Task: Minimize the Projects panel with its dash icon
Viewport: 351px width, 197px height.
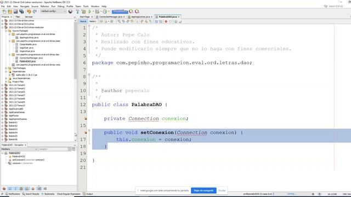Action: point(75,17)
